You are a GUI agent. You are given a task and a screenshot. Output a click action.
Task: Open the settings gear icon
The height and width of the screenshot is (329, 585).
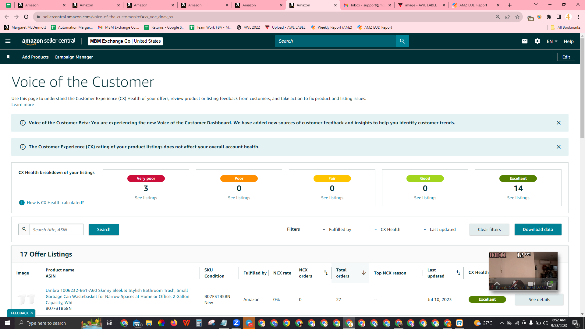[537, 41]
